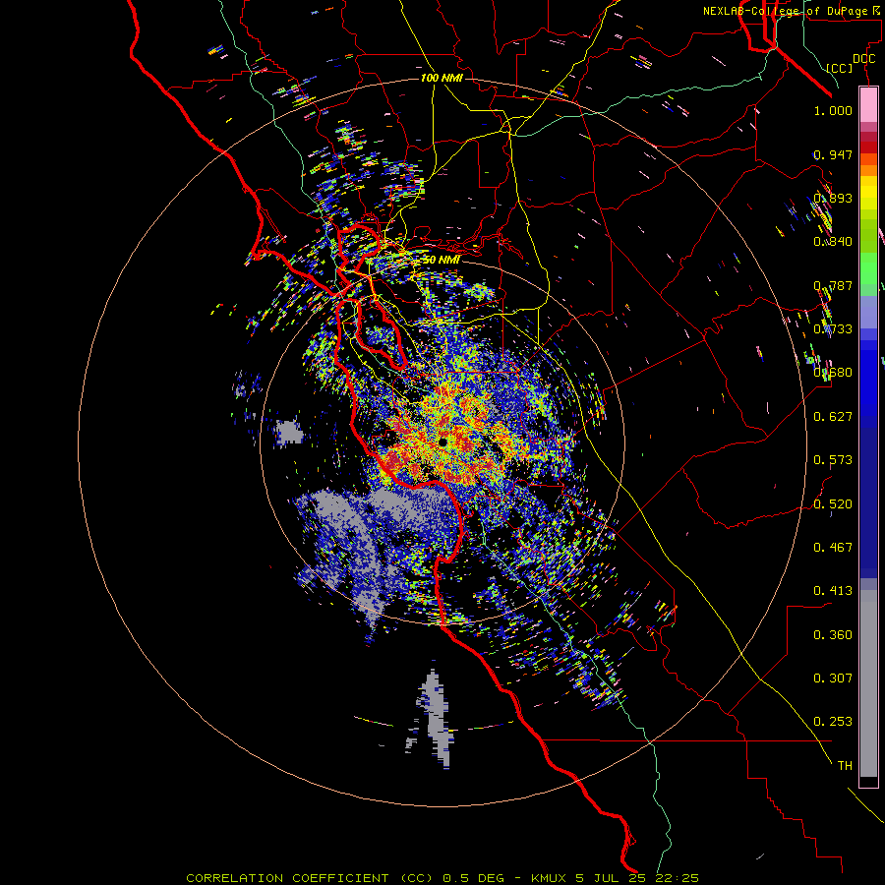Select the 0.680 scale value
The image size is (885, 885).
click(833, 373)
